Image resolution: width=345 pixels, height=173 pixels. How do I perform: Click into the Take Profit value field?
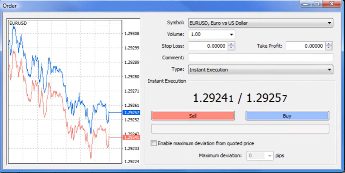pos(305,46)
